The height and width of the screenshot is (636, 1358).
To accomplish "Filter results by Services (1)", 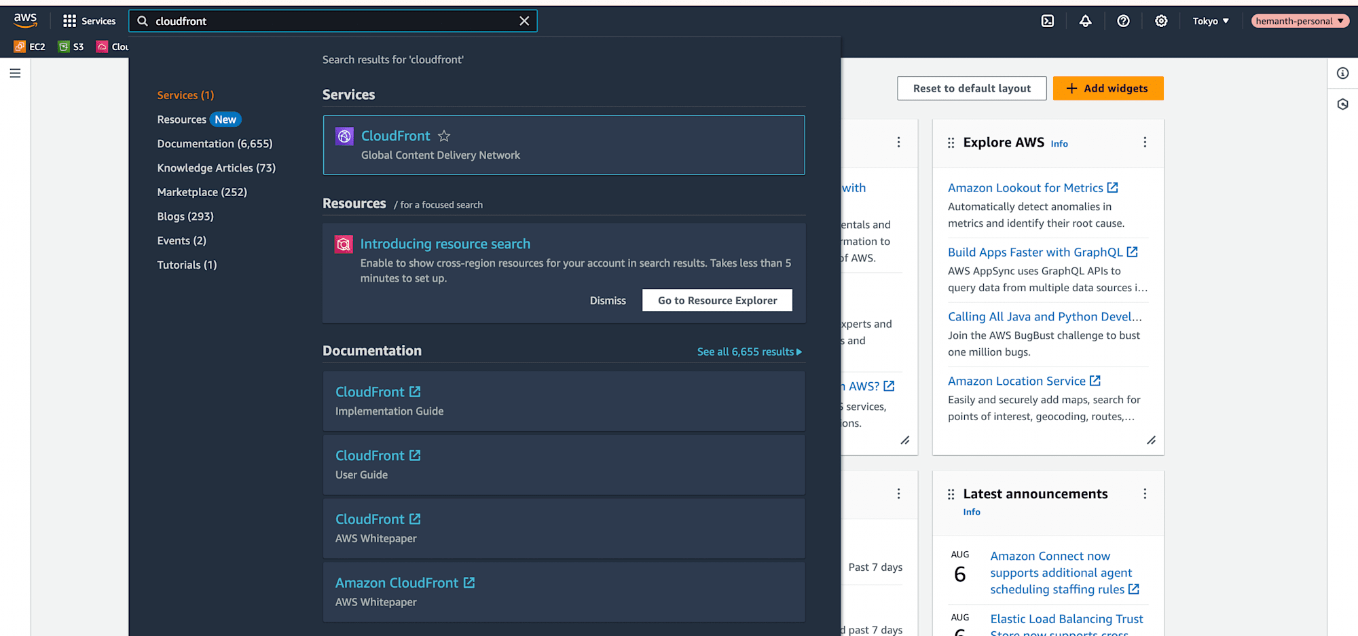I will [185, 95].
